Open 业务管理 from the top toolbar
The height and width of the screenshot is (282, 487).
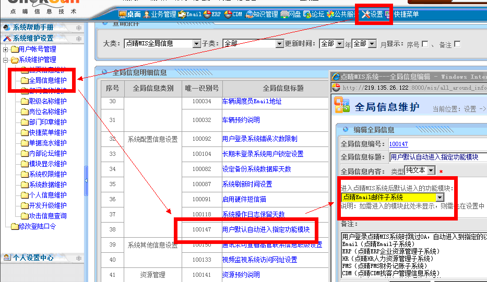(x=160, y=14)
